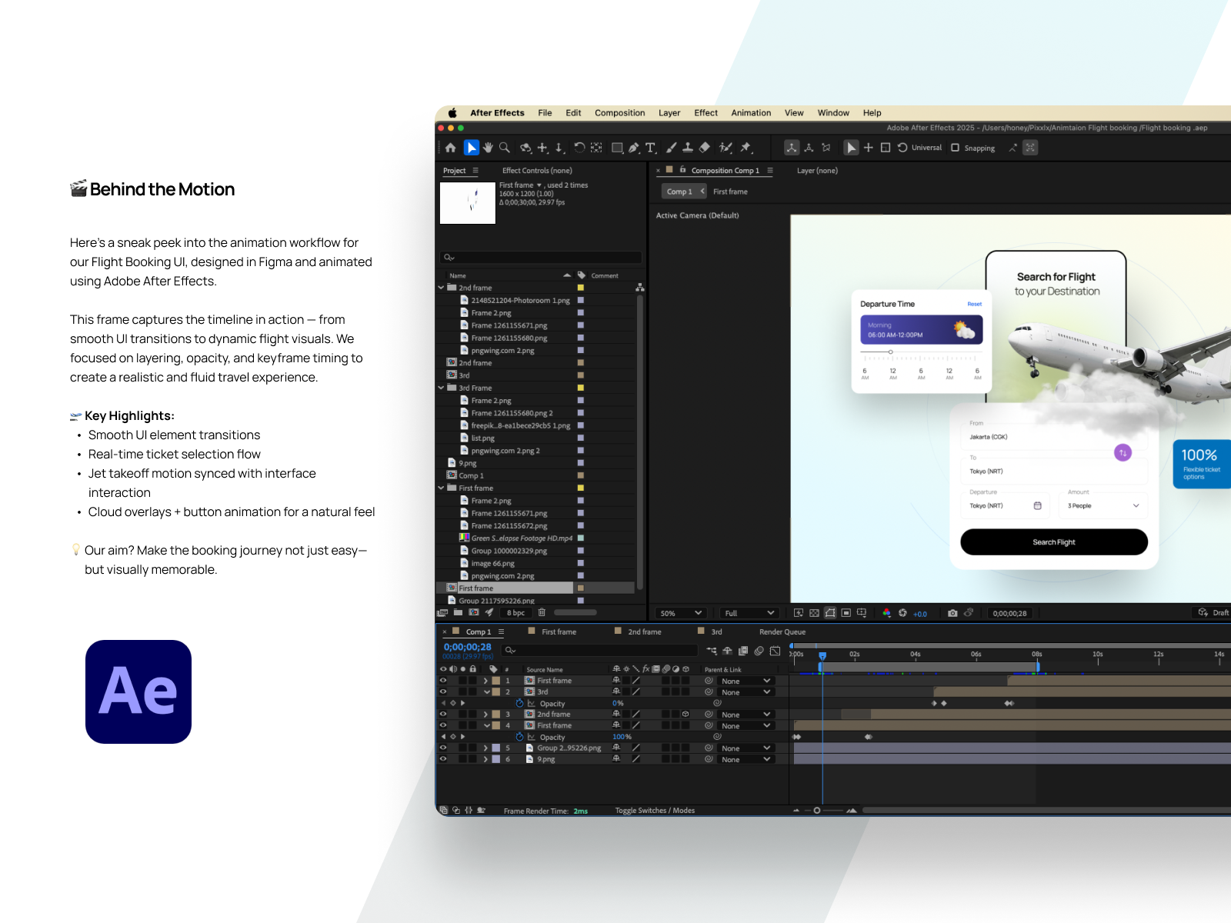Select the Rotation tool

(579, 148)
